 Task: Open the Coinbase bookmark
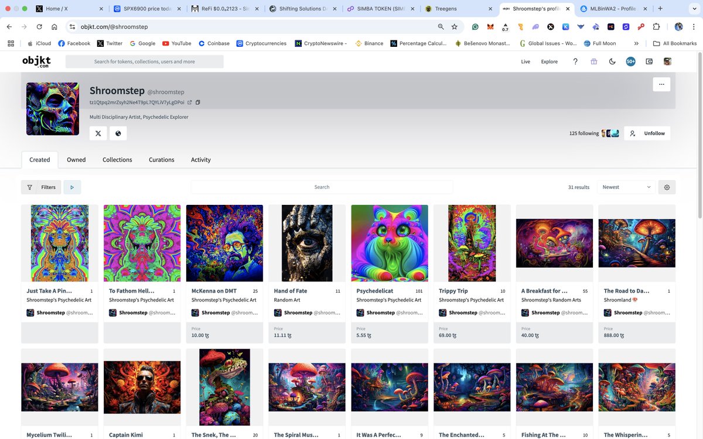coord(214,43)
